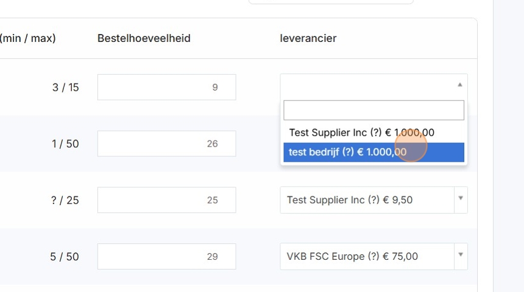Screen dimensions: 524x292
Task: Click the order quantity field showing 26
Action: pyautogui.click(x=166, y=144)
